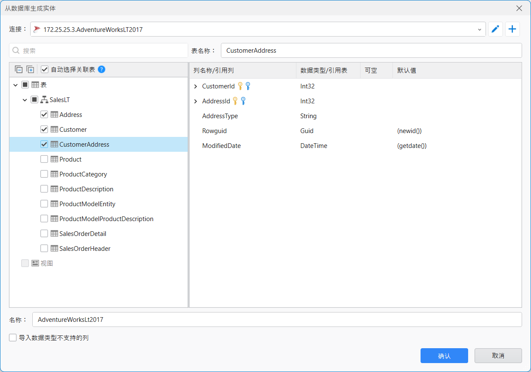Collapse the SalesLT schema node

click(x=25, y=100)
